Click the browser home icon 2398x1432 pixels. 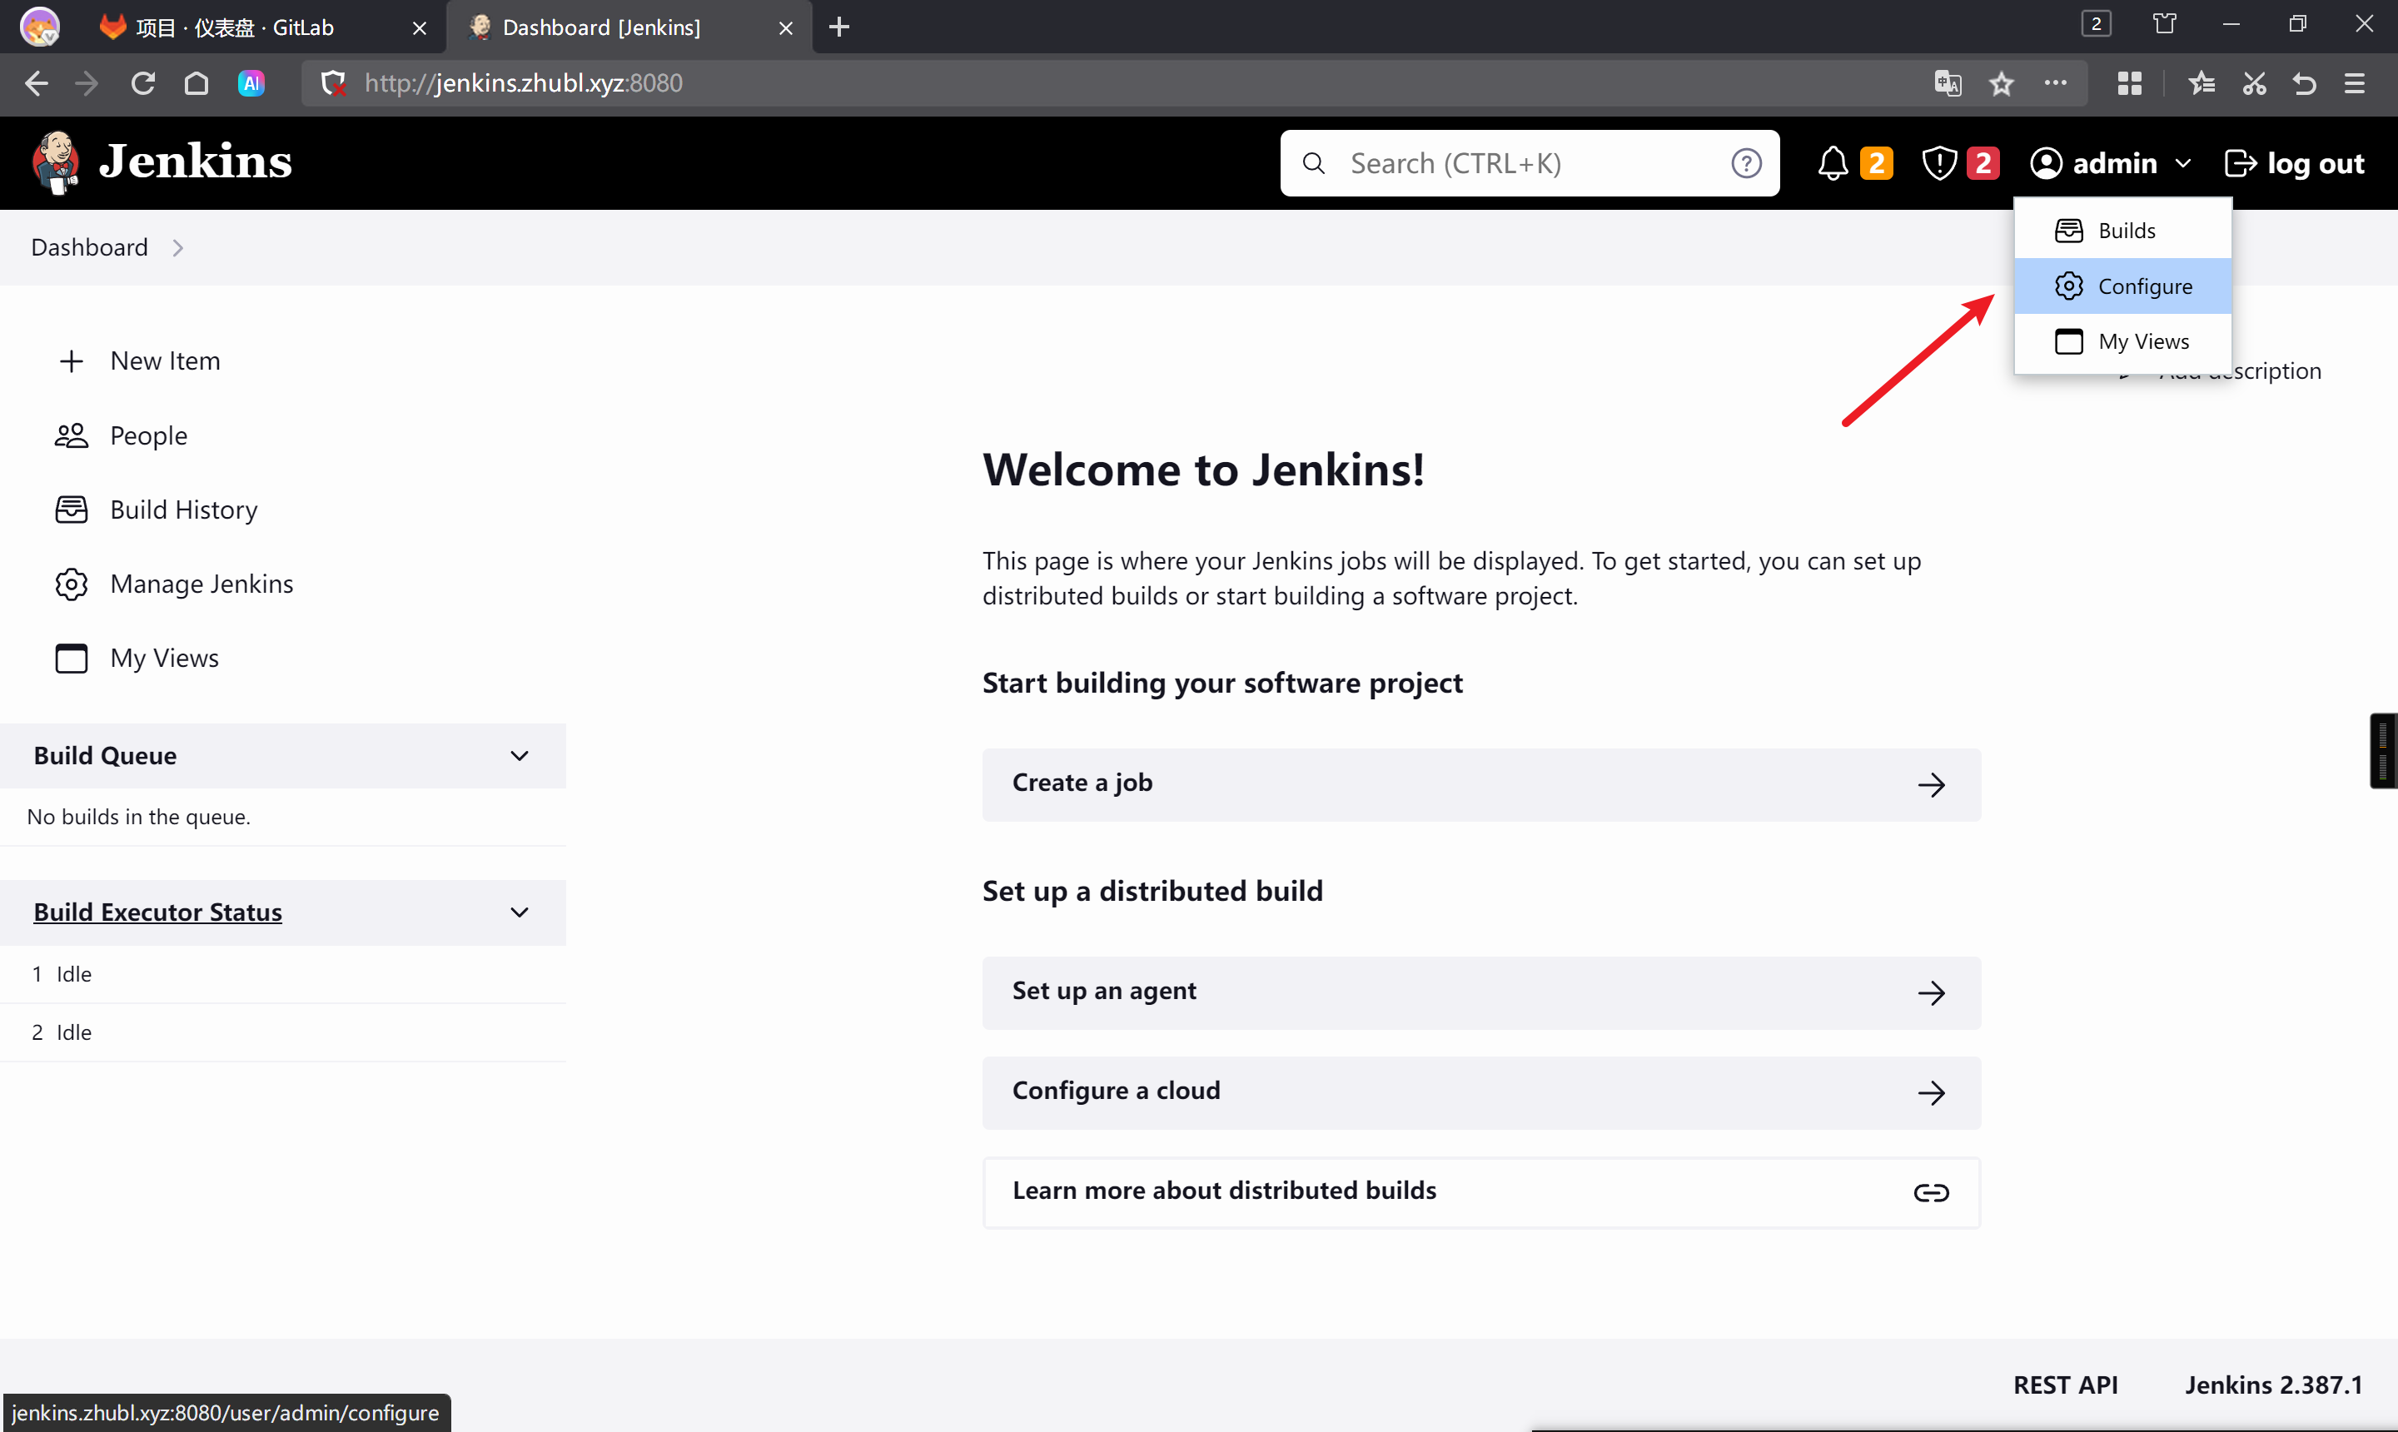tap(196, 83)
